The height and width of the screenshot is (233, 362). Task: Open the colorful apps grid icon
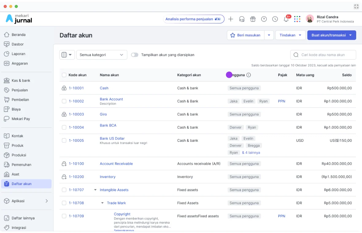pyautogui.click(x=297, y=19)
